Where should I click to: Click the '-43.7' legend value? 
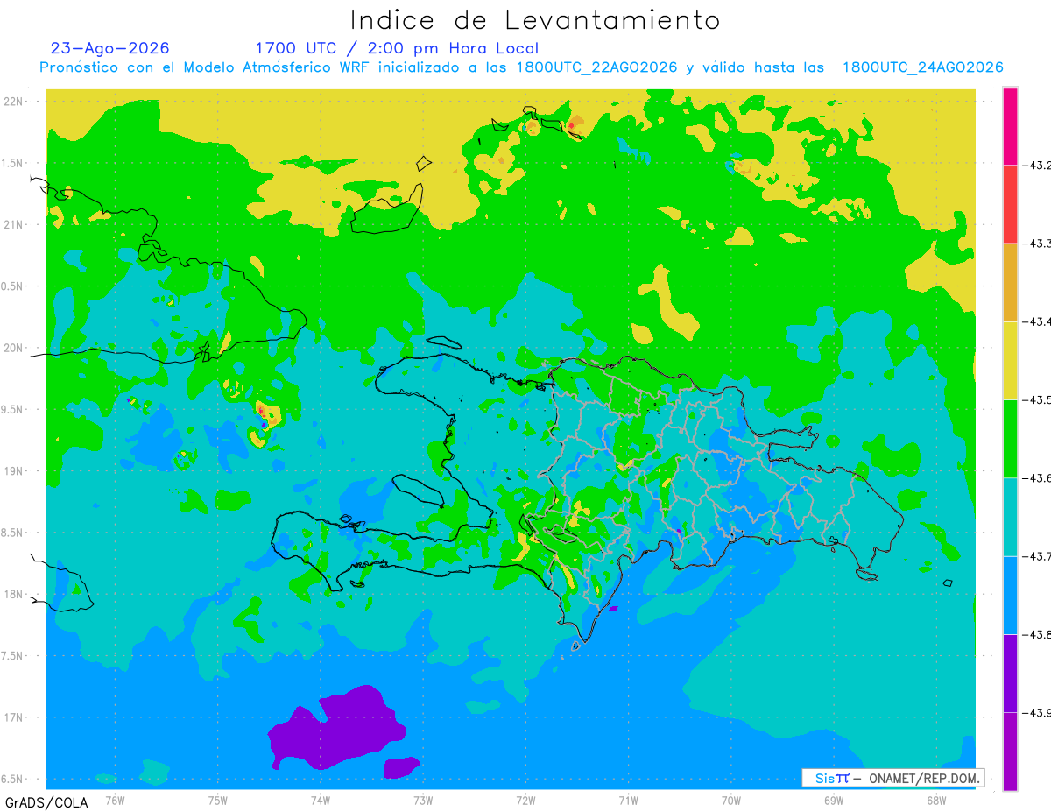click(x=1036, y=555)
